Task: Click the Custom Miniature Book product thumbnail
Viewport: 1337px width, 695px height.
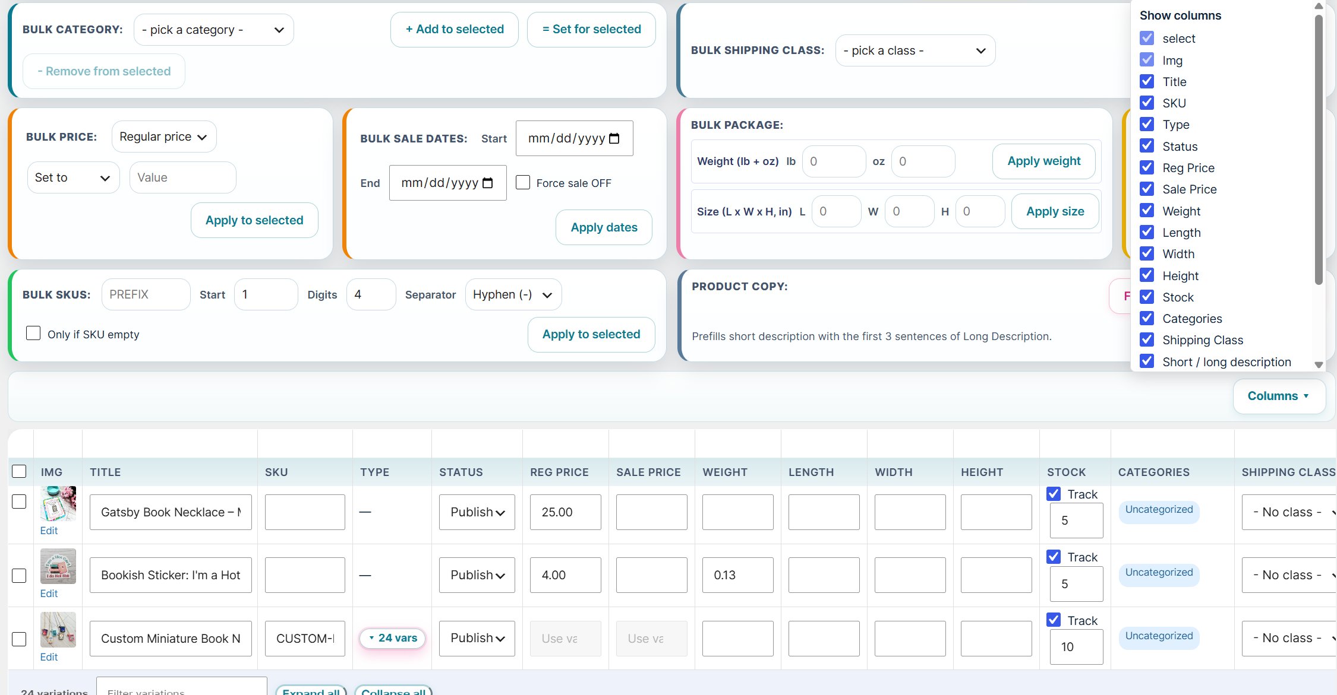Action: click(58, 630)
